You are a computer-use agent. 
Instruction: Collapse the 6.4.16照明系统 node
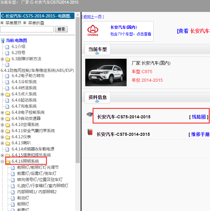(x=2, y=161)
